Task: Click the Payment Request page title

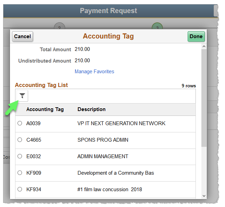Action: click(x=108, y=11)
